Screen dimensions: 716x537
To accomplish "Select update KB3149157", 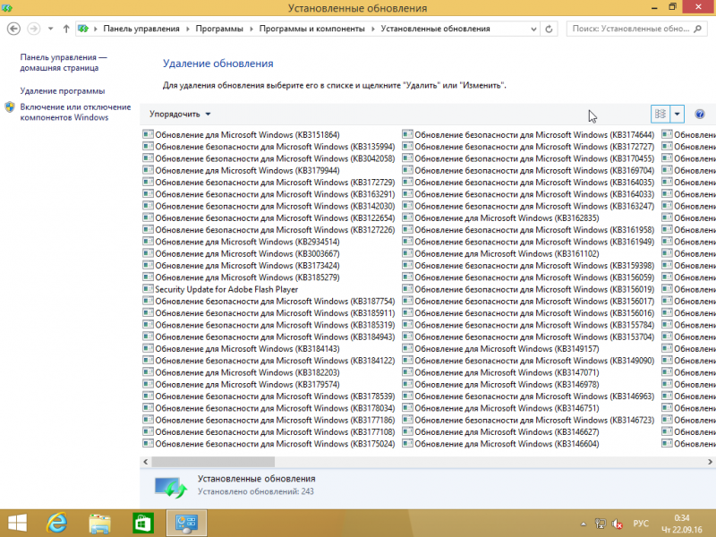I will (x=501, y=348).
